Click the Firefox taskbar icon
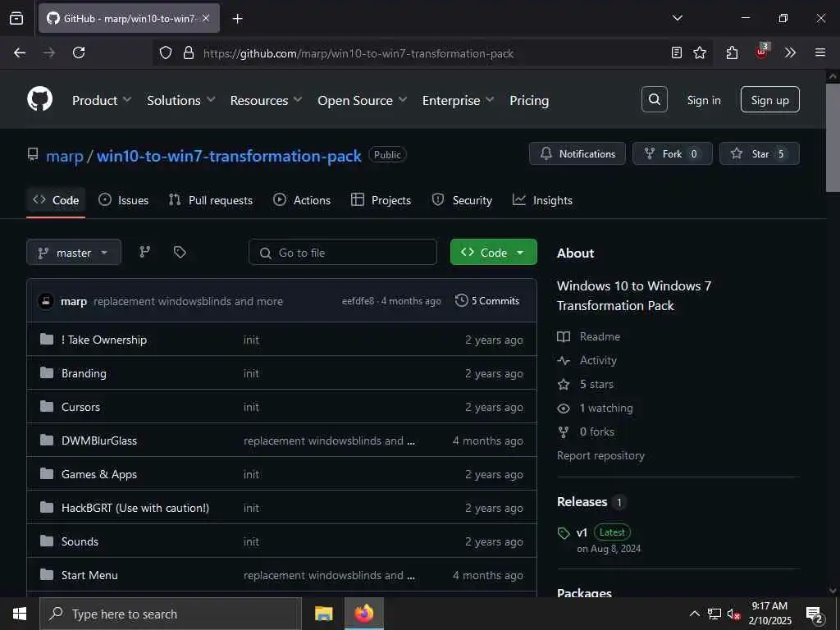Screen dimensions: 840x630 [x=363, y=614]
